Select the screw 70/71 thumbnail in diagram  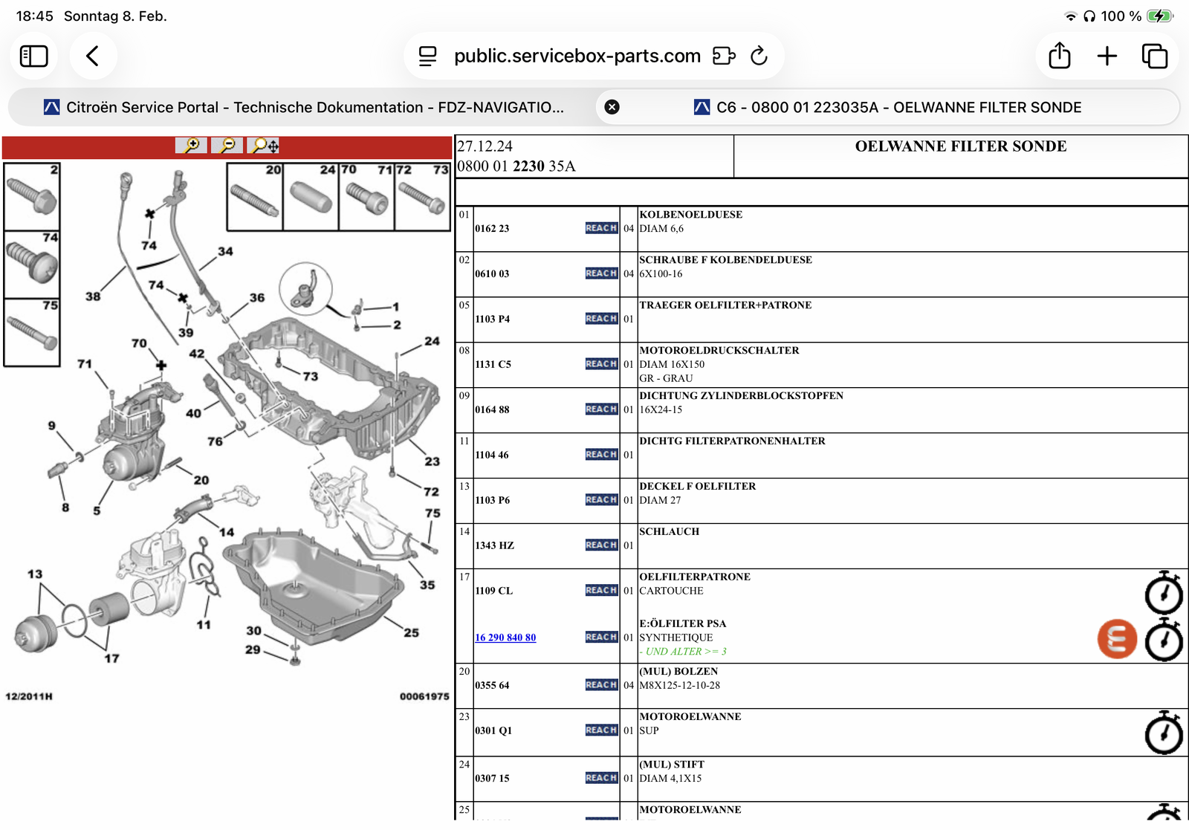[367, 197]
